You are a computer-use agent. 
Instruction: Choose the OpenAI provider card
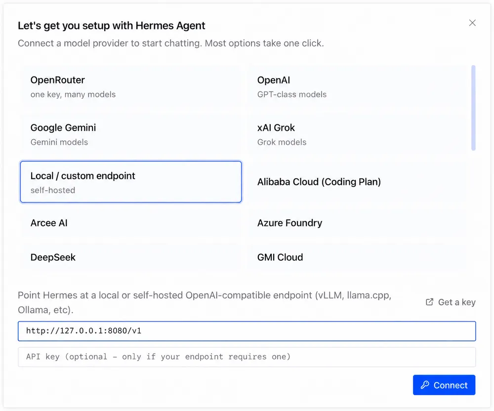[358, 86]
